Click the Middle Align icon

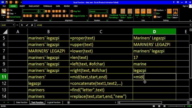[x=57, y=11]
